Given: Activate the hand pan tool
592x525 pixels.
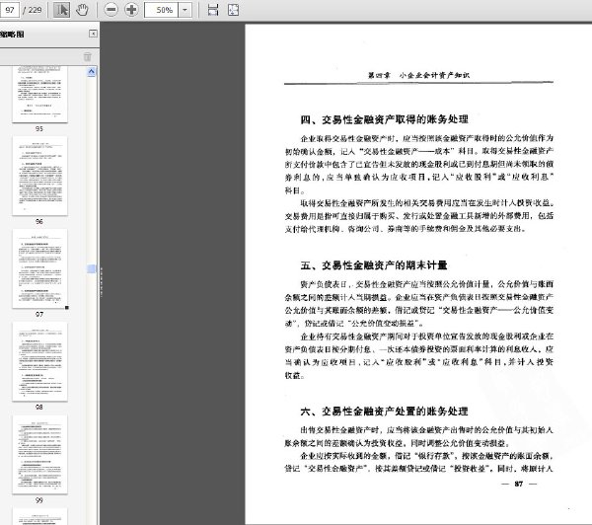Looking at the screenshot, I should point(82,10).
